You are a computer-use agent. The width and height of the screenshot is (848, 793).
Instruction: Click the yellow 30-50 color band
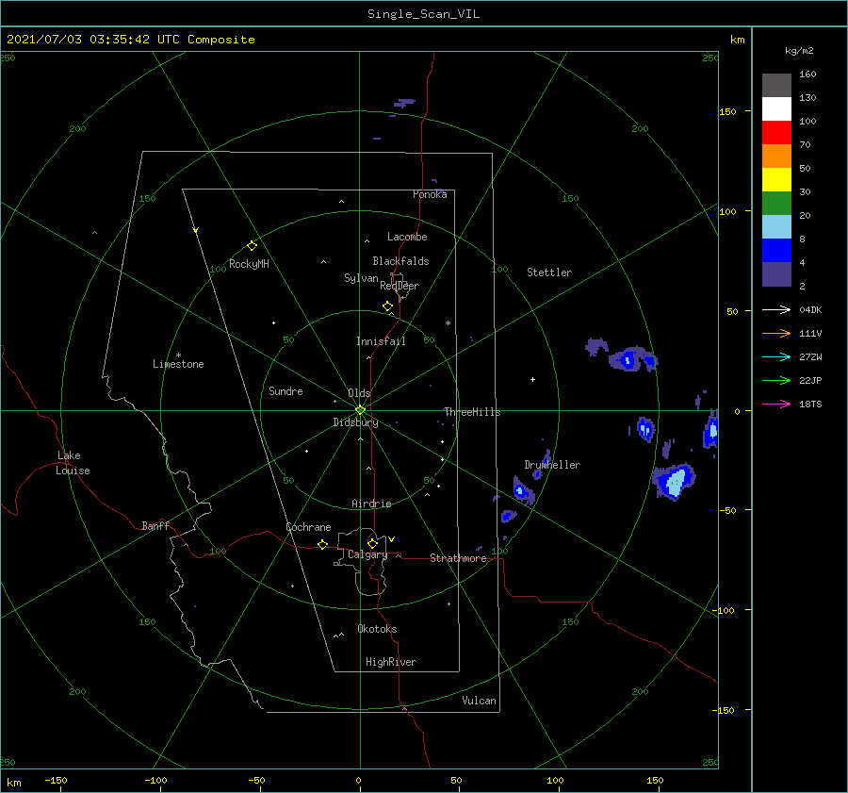pos(776,180)
